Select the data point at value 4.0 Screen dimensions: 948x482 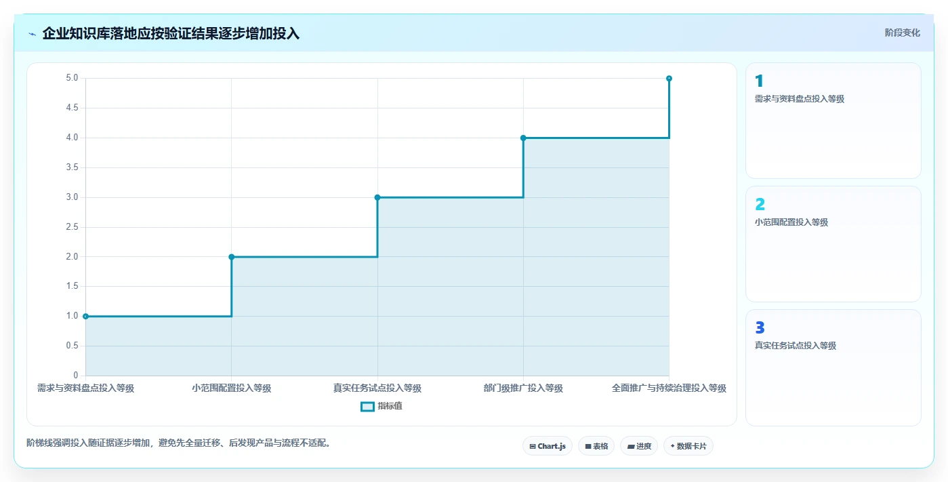tap(523, 138)
